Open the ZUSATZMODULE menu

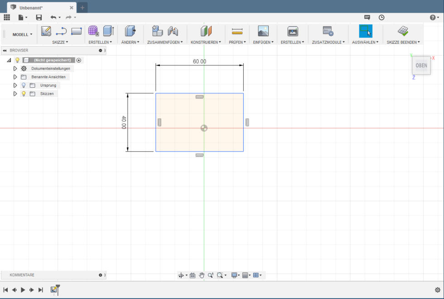pyautogui.click(x=328, y=42)
